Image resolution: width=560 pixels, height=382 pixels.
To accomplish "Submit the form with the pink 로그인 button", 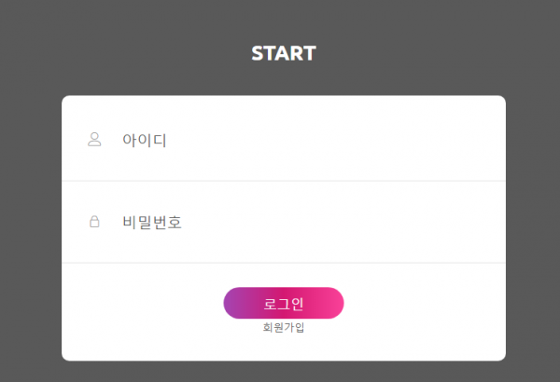I will tap(284, 303).
